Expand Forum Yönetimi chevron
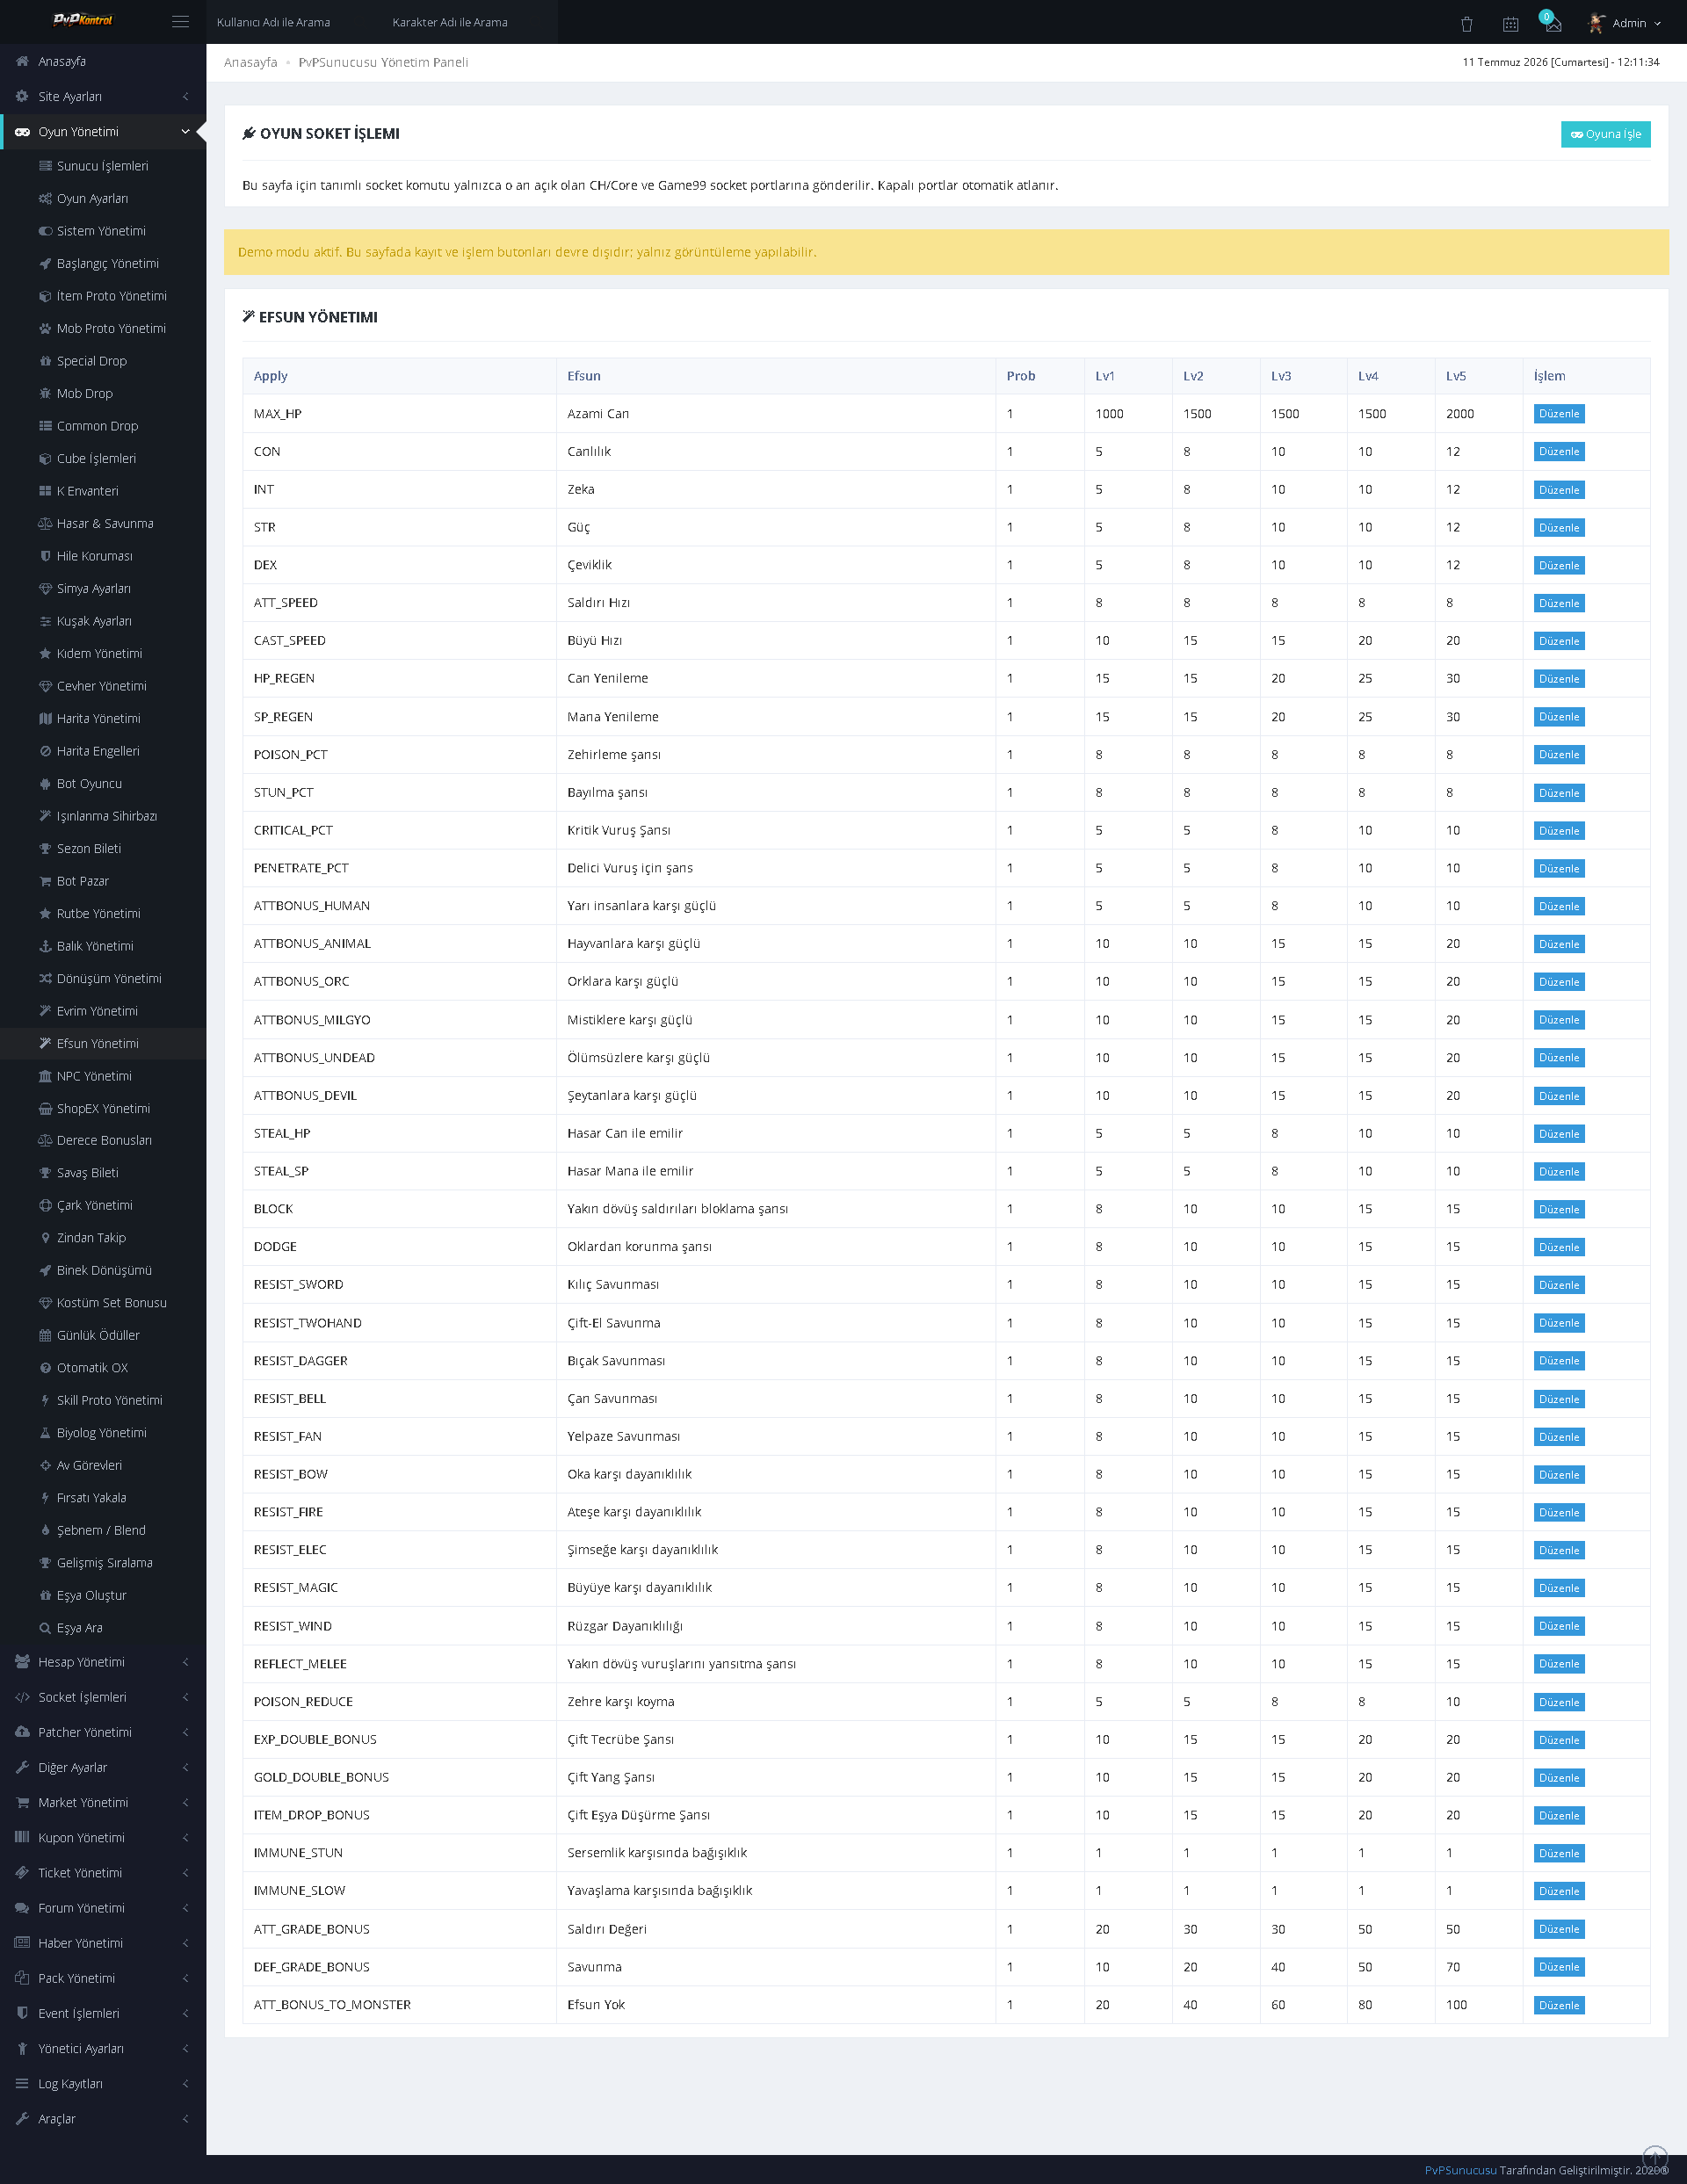Viewport: 1687px width, 2184px height. 185,1908
